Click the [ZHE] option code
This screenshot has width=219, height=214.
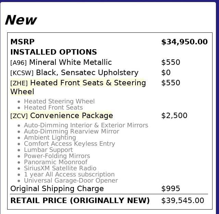[x=19, y=83]
